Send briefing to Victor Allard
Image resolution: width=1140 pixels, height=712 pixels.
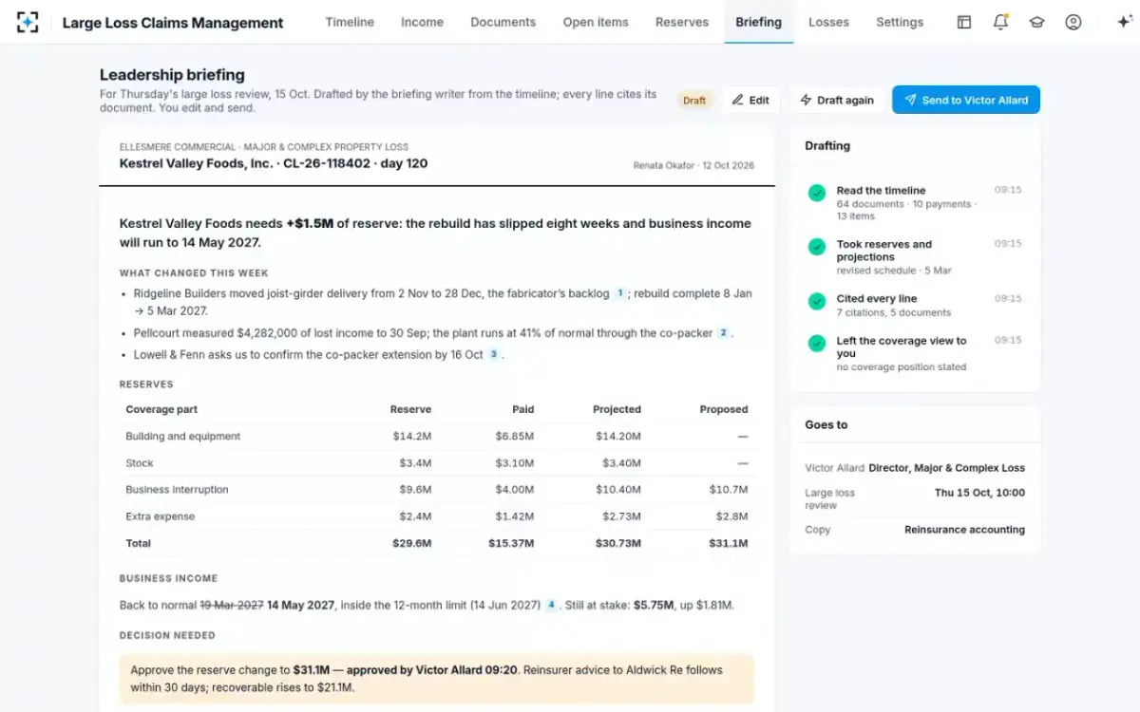click(966, 100)
